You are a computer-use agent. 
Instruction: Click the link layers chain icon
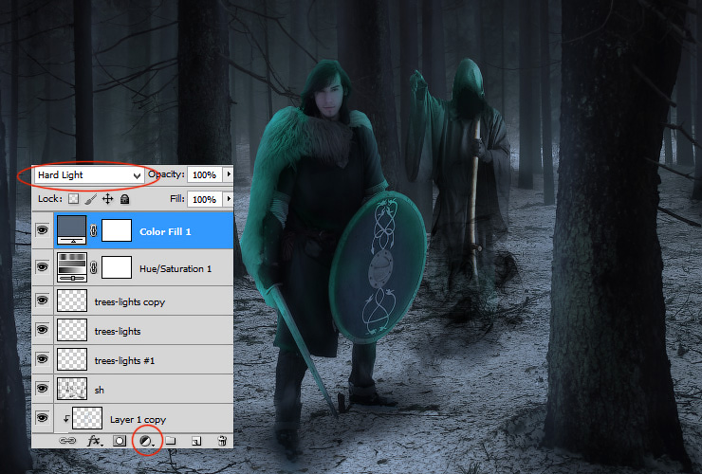[x=67, y=441]
